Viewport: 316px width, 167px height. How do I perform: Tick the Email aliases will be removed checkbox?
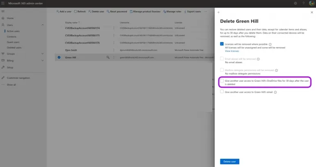(x=222, y=59)
